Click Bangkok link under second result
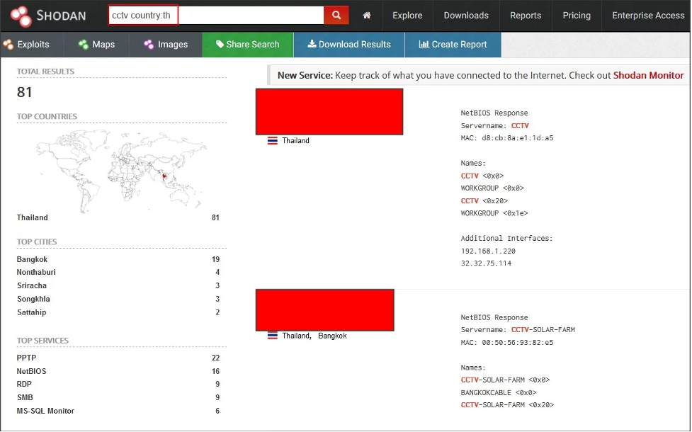 coord(332,336)
